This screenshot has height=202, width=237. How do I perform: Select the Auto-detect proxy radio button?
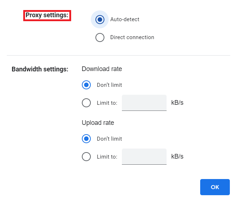point(100,19)
